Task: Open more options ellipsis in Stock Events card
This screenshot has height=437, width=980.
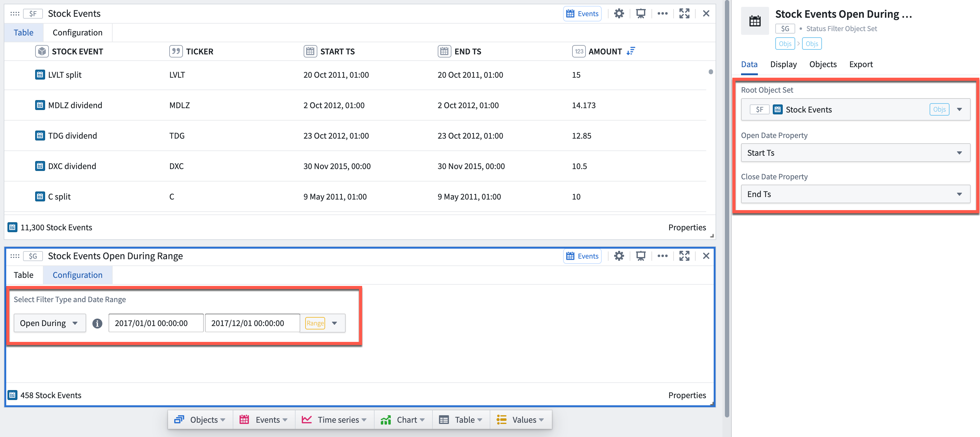Action: pyautogui.click(x=662, y=14)
